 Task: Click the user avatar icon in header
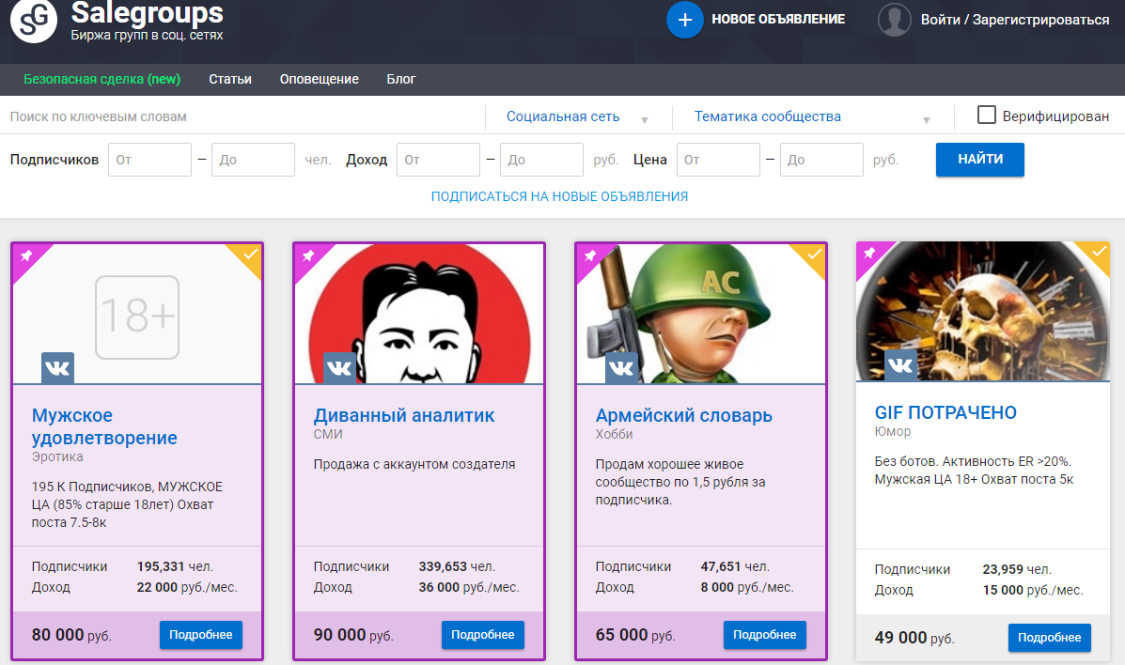click(x=894, y=20)
